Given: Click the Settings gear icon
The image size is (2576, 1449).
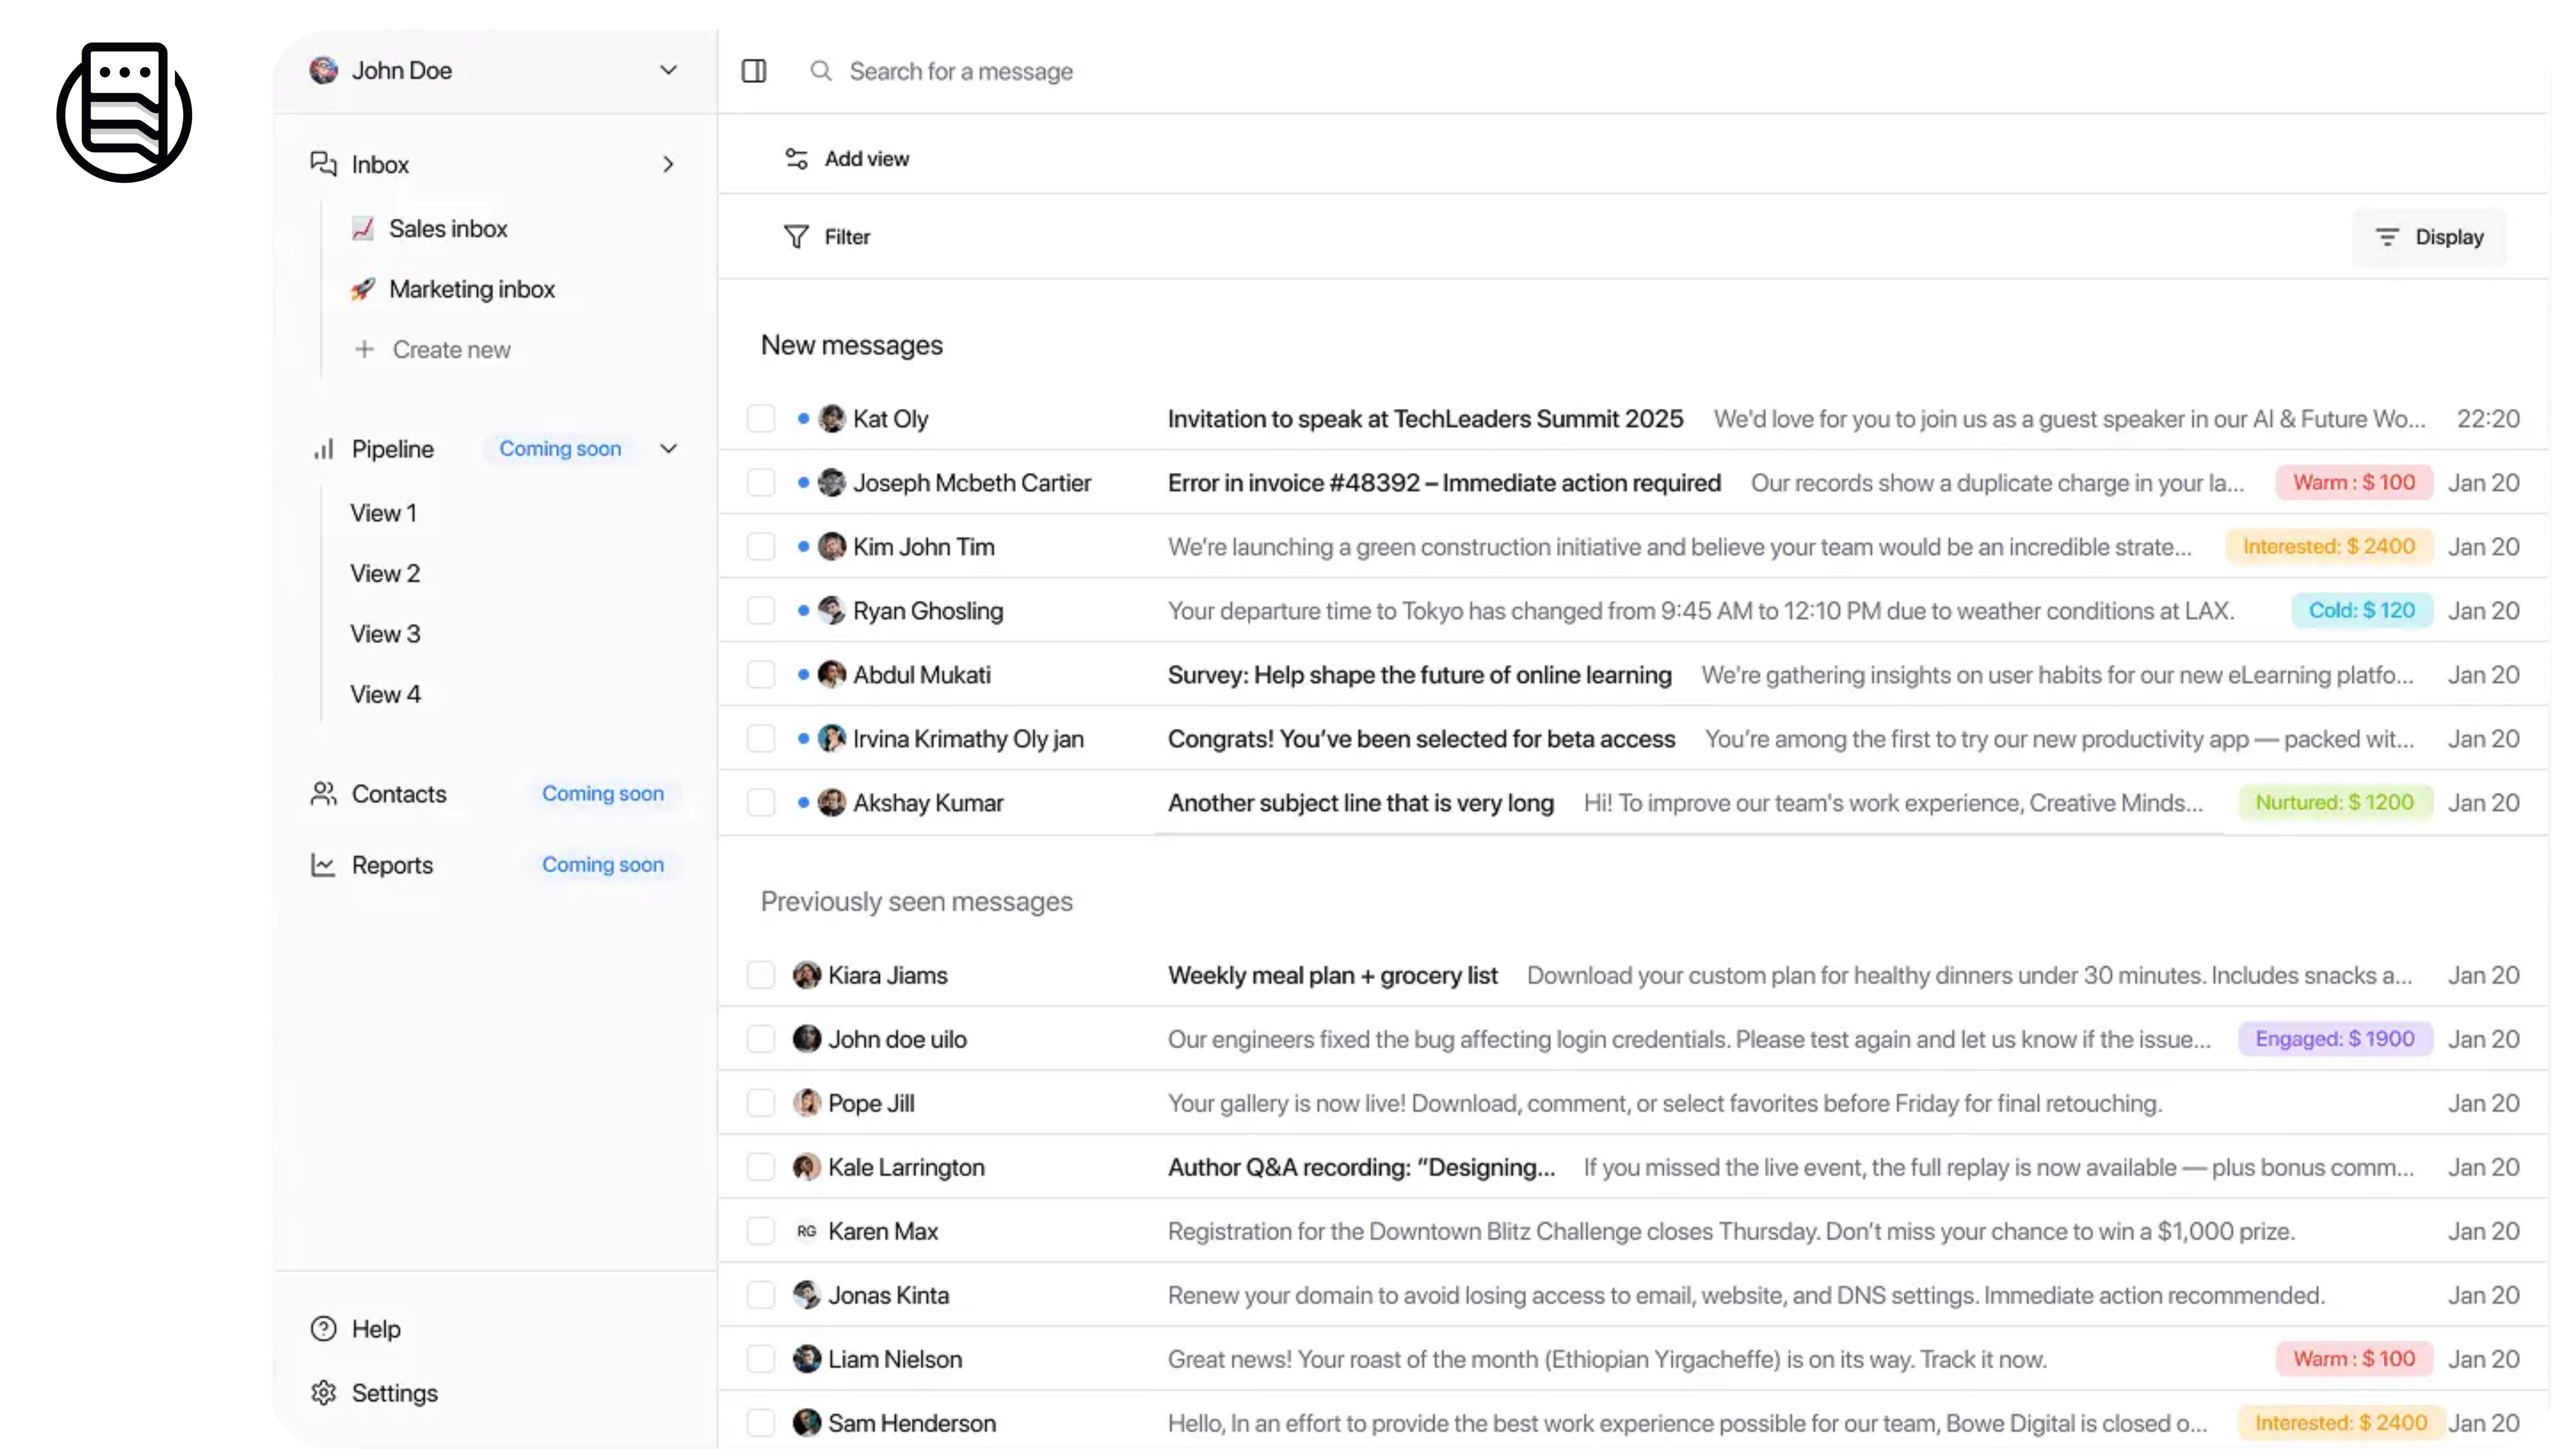Looking at the screenshot, I should click(323, 1393).
